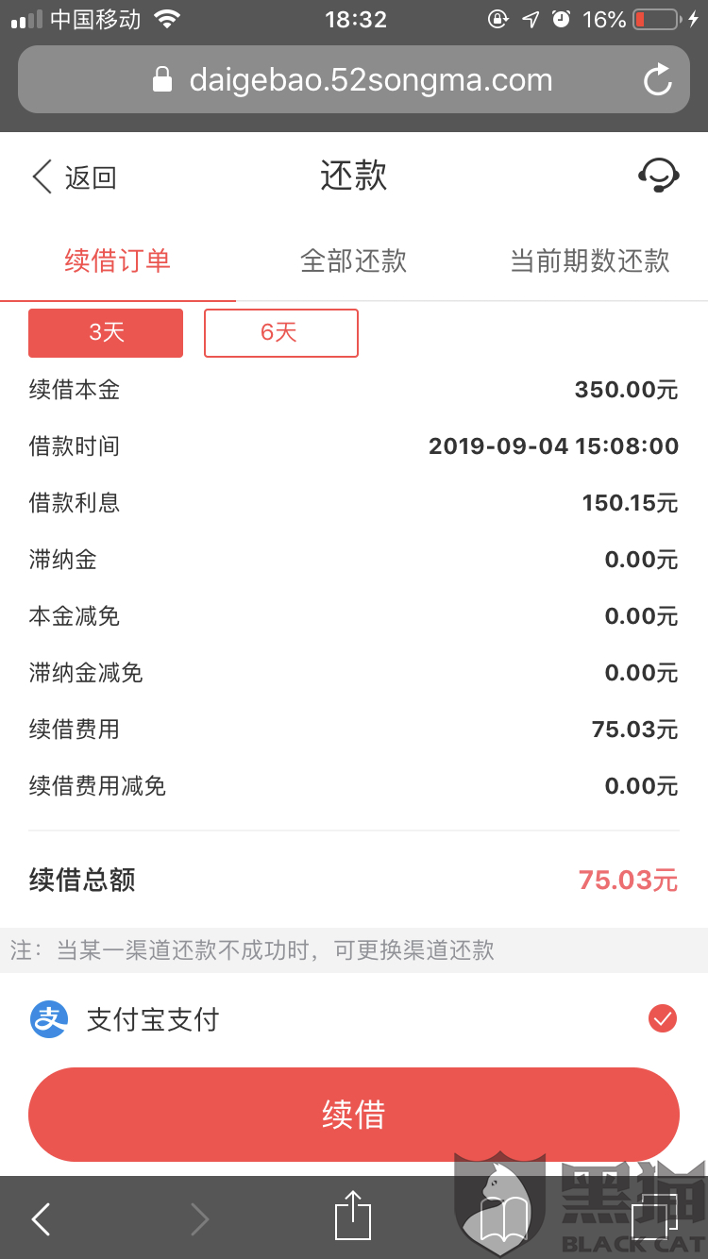Tap the 续借总额 75.03元 amount
Screen dimensions: 708x1259
628,881
